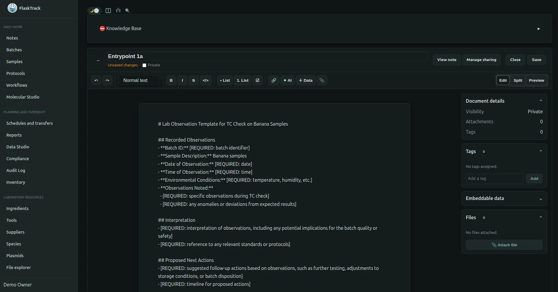
Task: Open the Normal text style dropdown
Action: (x=139, y=80)
